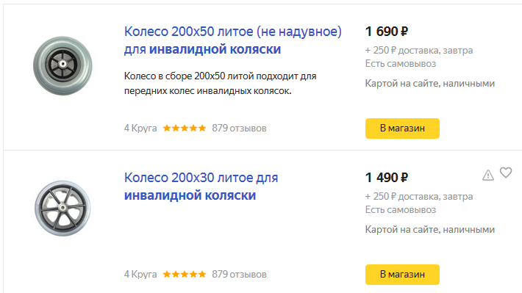Click the 1 690 ₽ price
The width and height of the screenshot is (522, 293).
click(x=386, y=32)
